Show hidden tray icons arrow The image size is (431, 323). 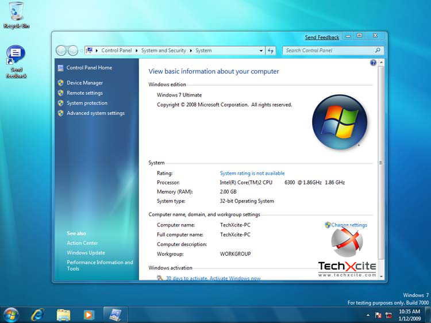click(368, 316)
